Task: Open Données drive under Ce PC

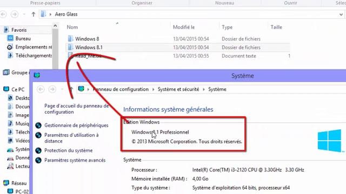Action: [22, 158]
